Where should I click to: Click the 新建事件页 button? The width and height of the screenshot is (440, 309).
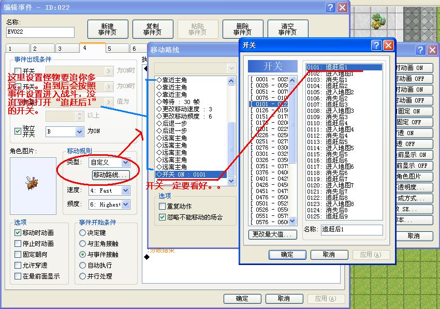click(108, 29)
